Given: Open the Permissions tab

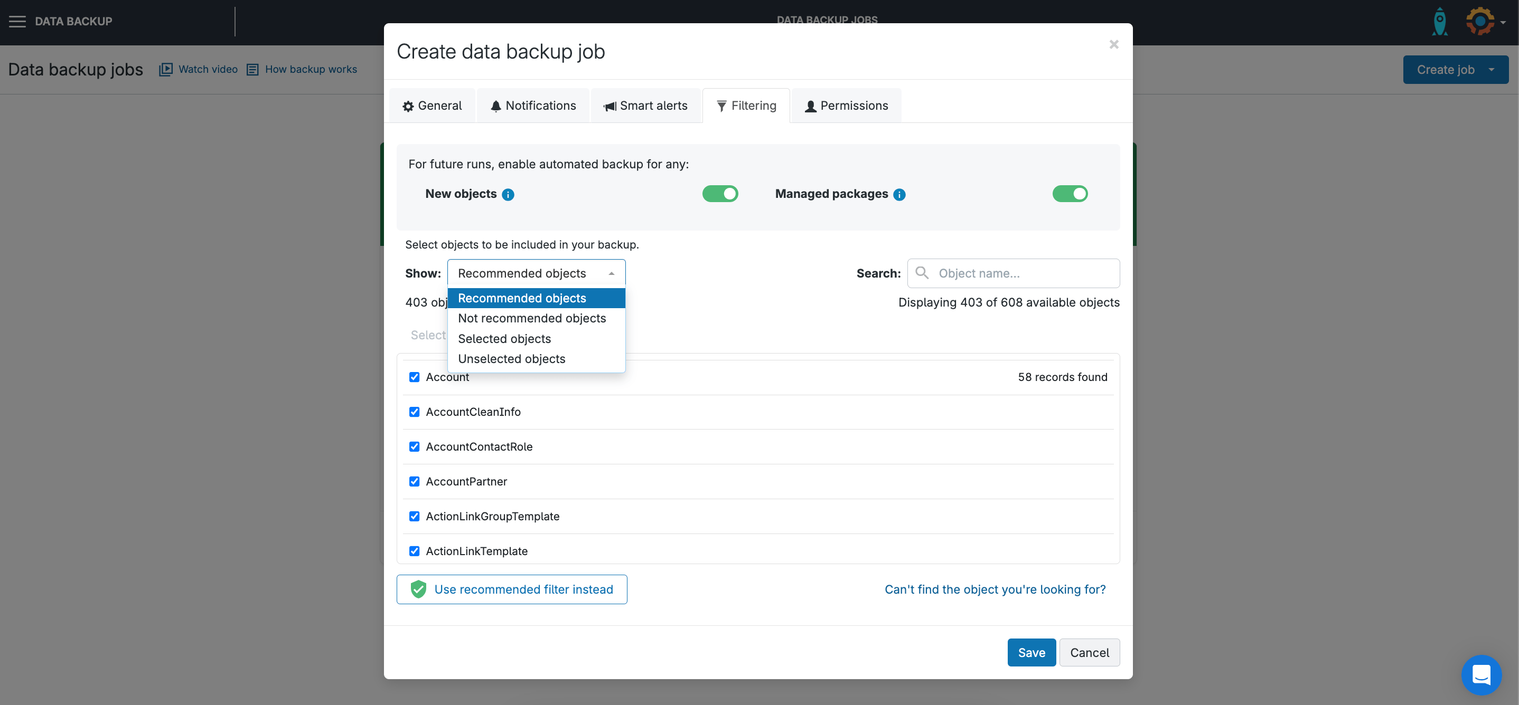Looking at the screenshot, I should tap(846, 106).
